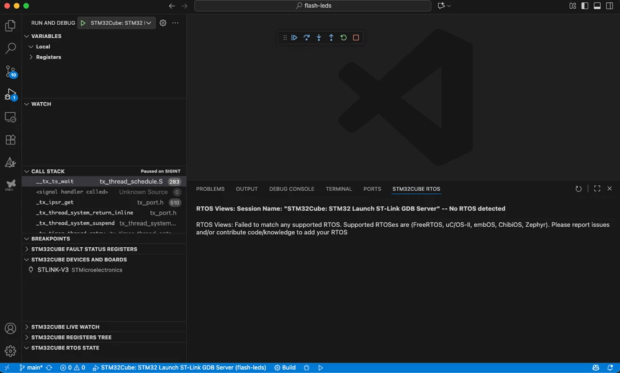Start debugging with green play button
This screenshot has width=620, height=373.
83,23
